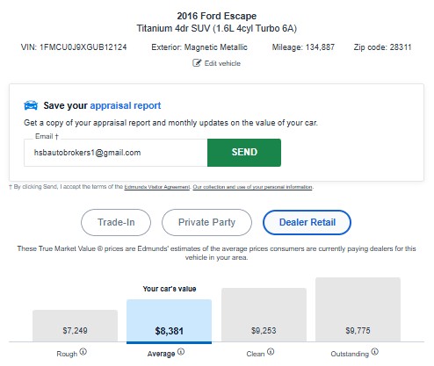The image size is (434, 366).
Task: Click the blue car icon beside Save
Action: (31, 105)
